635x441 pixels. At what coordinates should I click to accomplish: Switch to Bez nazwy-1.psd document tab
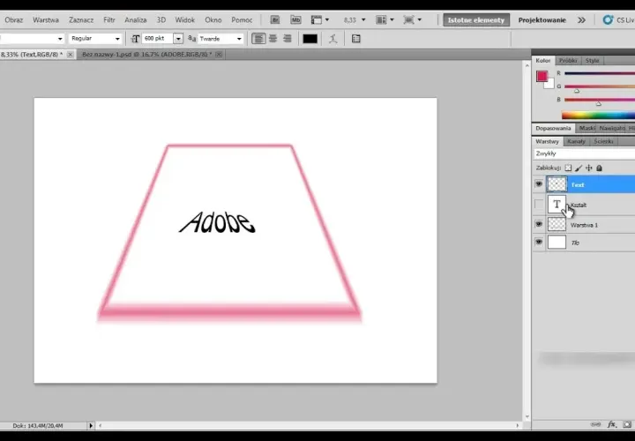click(x=146, y=55)
